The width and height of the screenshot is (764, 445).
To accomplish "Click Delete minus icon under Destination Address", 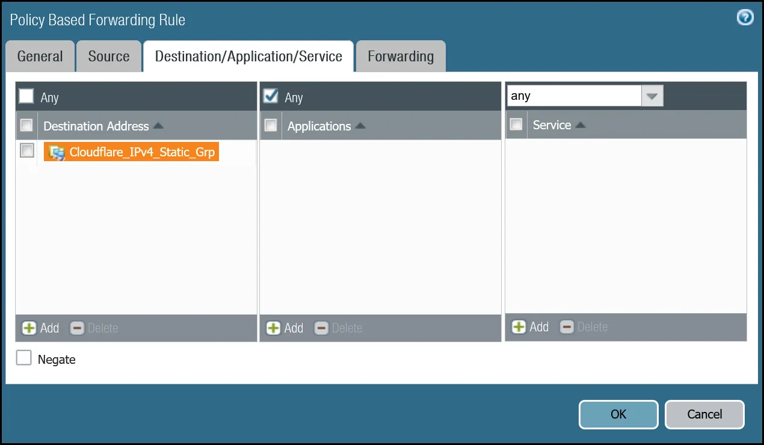I will pyautogui.click(x=77, y=328).
